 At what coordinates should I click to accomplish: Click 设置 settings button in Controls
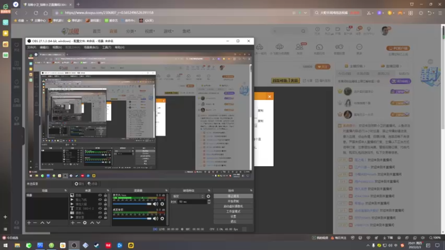[x=233, y=217]
